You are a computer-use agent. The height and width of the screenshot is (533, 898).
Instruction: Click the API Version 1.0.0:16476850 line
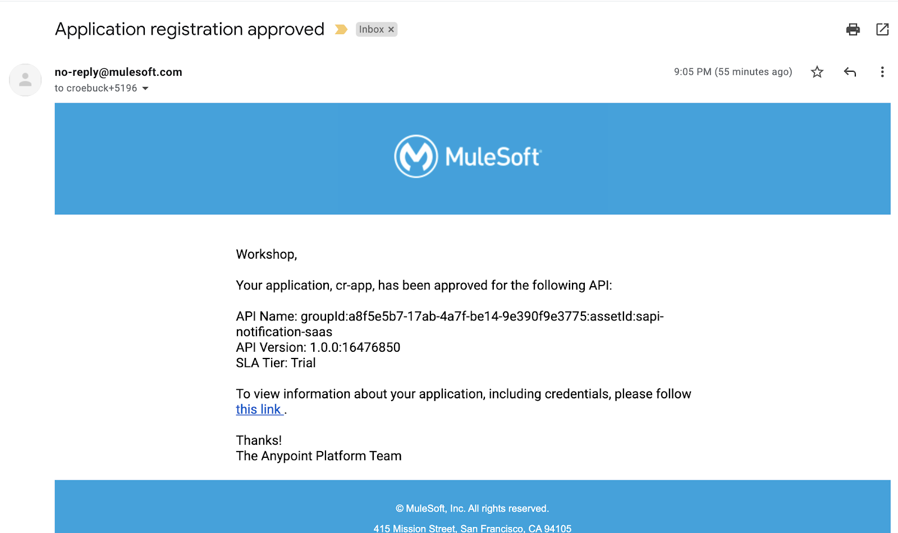(318, 347)
